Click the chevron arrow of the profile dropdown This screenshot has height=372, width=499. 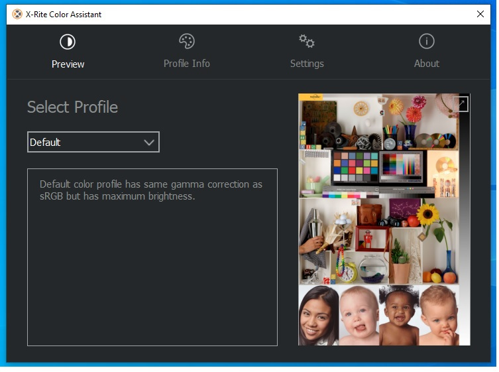click(149, 142)
